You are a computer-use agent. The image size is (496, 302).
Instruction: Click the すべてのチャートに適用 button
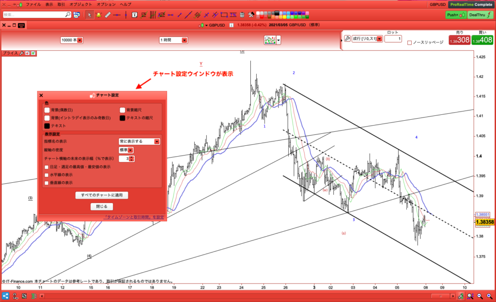[x=102, y=195]
